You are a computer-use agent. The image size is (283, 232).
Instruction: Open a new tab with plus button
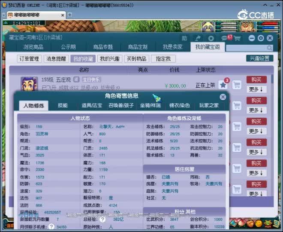coord(69,15)
